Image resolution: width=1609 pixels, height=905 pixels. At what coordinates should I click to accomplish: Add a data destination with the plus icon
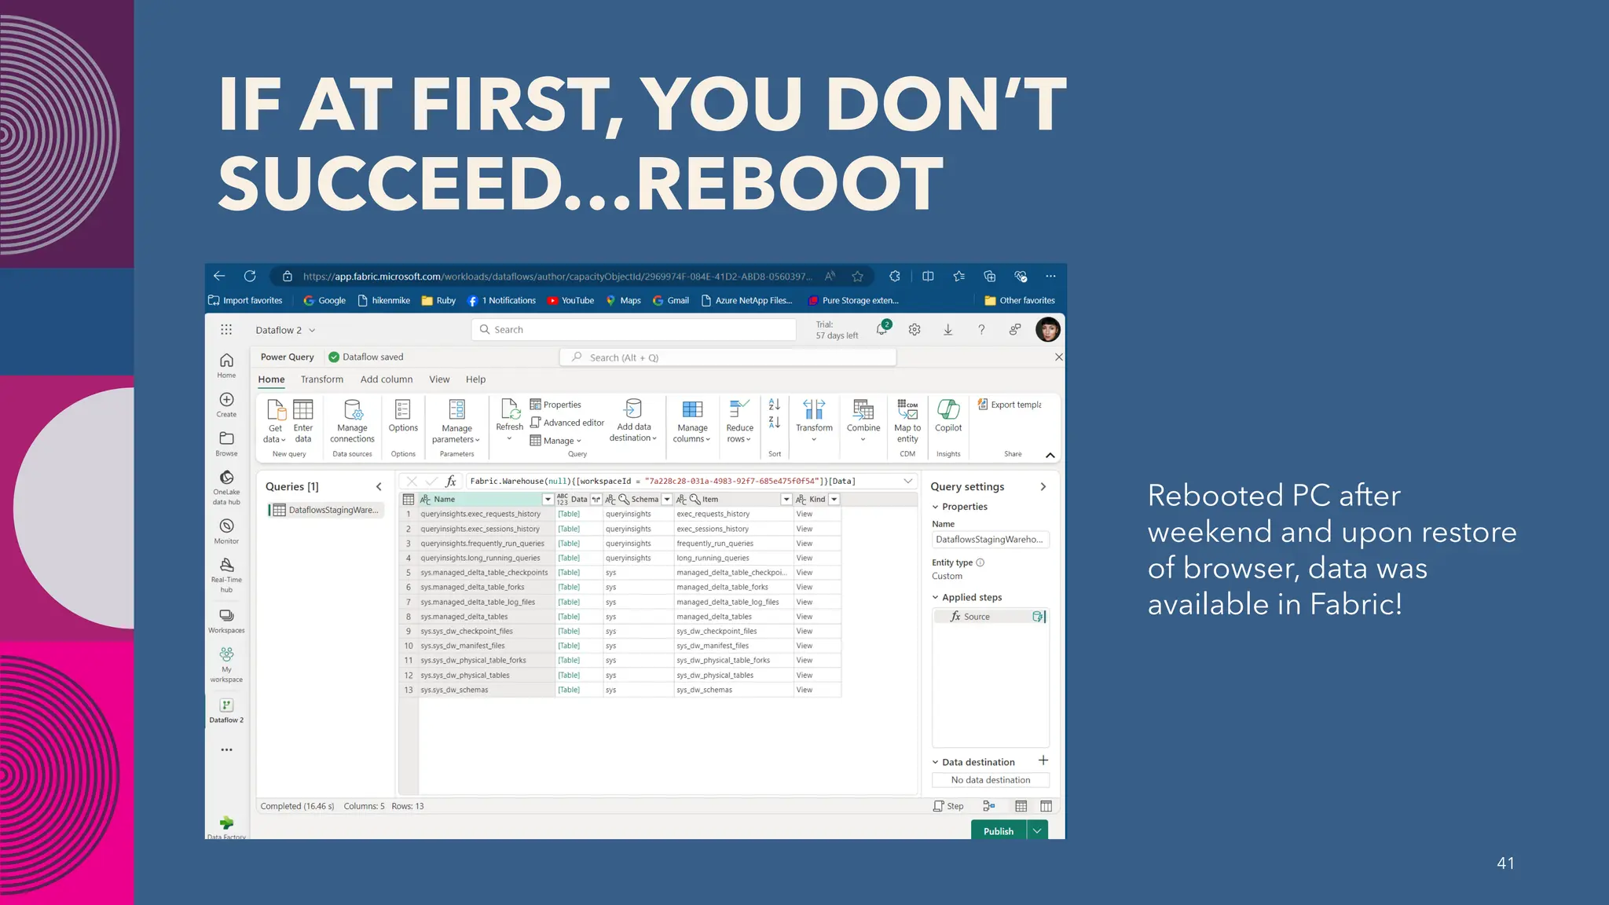1043,760
